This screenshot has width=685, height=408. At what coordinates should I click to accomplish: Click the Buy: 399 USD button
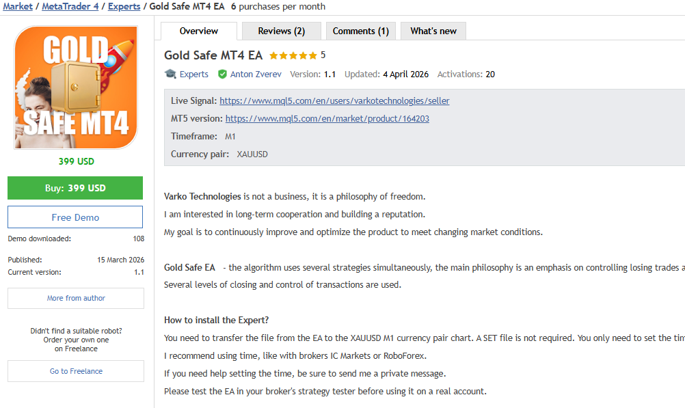(x=75, y=188)
